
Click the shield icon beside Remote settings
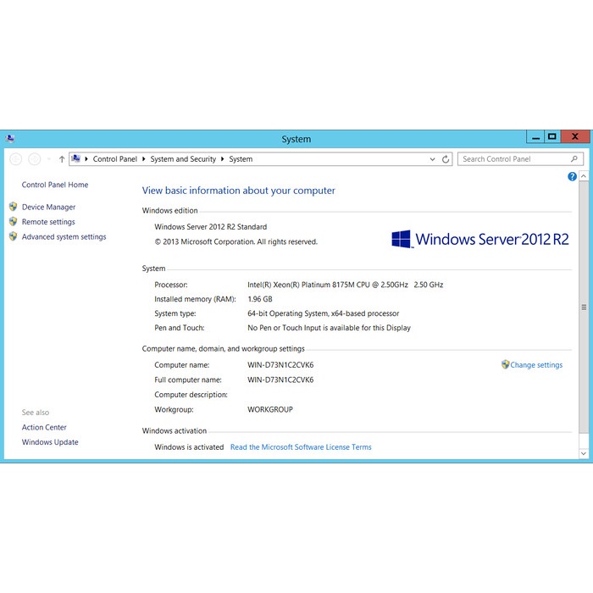coord(13,221)
